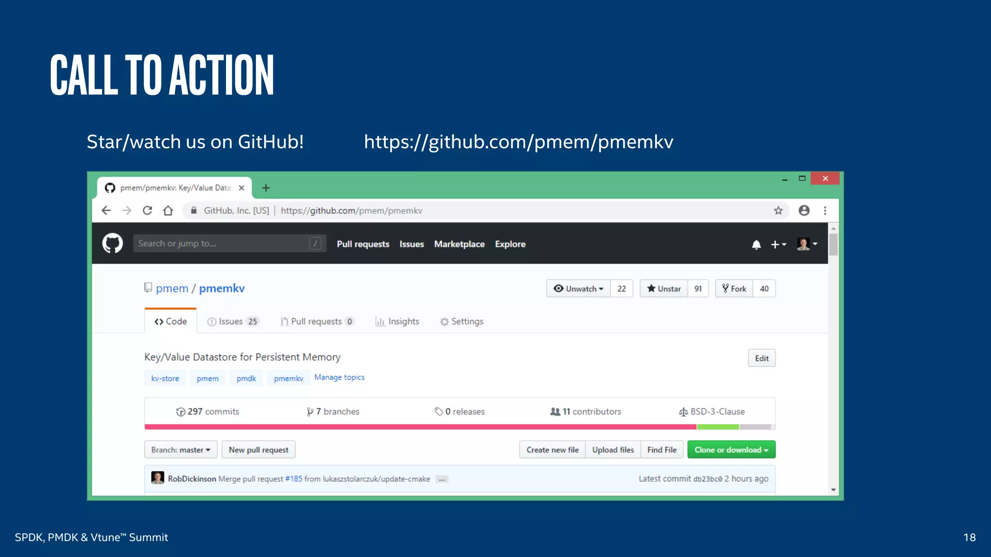View the 297 commits
This screenshot has width=991, height=557.
(x=208, y=411)
